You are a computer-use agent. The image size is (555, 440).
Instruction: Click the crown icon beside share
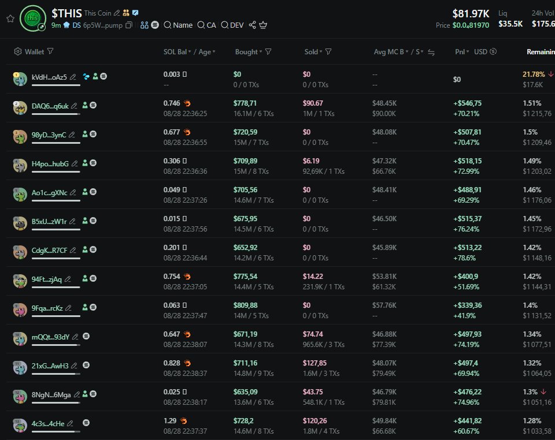tap(264, 25)
